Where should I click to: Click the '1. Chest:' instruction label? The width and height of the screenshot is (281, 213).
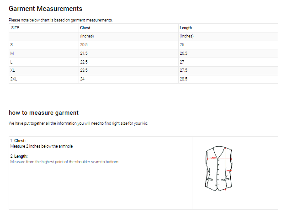(x=18, y=141)
